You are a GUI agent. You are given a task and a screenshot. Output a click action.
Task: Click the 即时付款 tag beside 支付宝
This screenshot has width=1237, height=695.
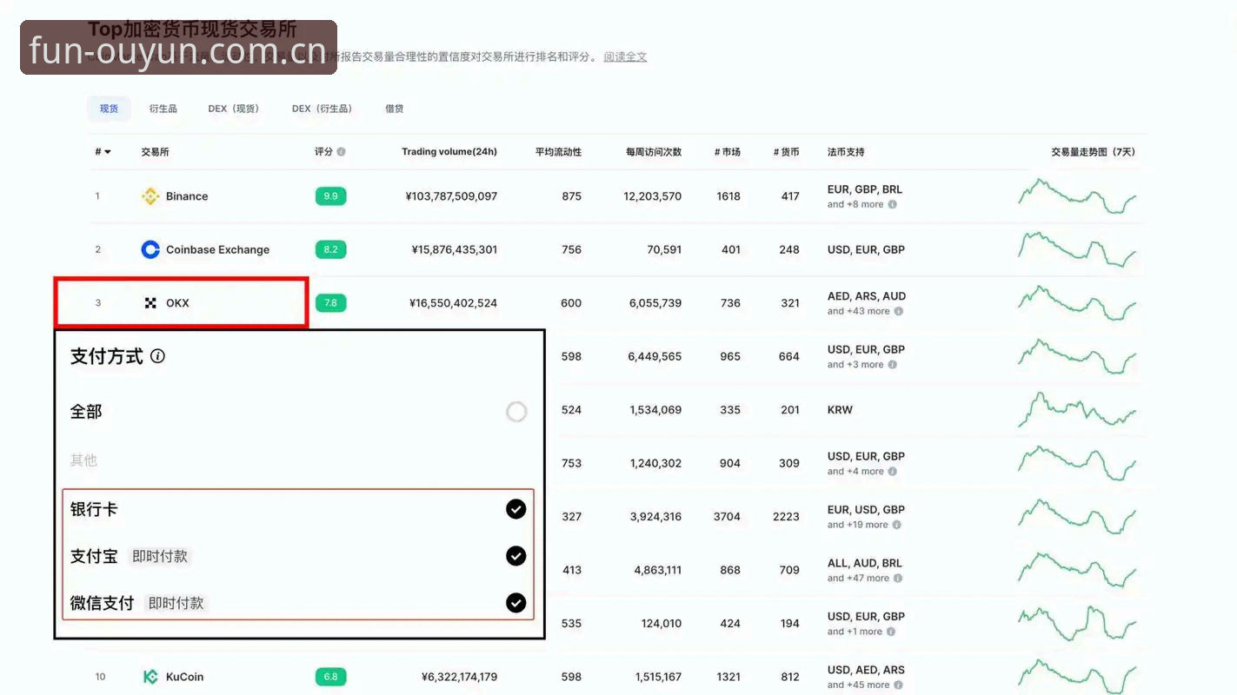pyautogui.click(x=160, y=556)
